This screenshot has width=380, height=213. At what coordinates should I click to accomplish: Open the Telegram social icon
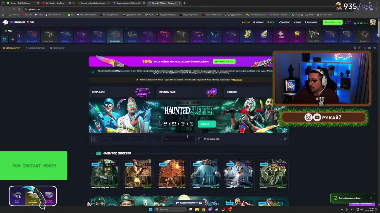374,48
